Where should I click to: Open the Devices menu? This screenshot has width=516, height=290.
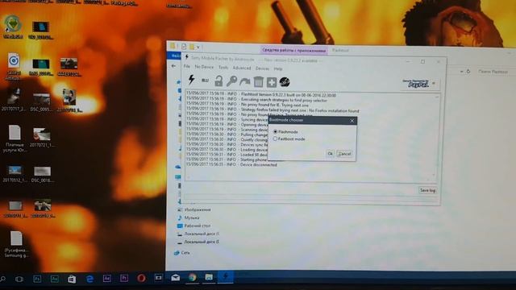point(262,68)
